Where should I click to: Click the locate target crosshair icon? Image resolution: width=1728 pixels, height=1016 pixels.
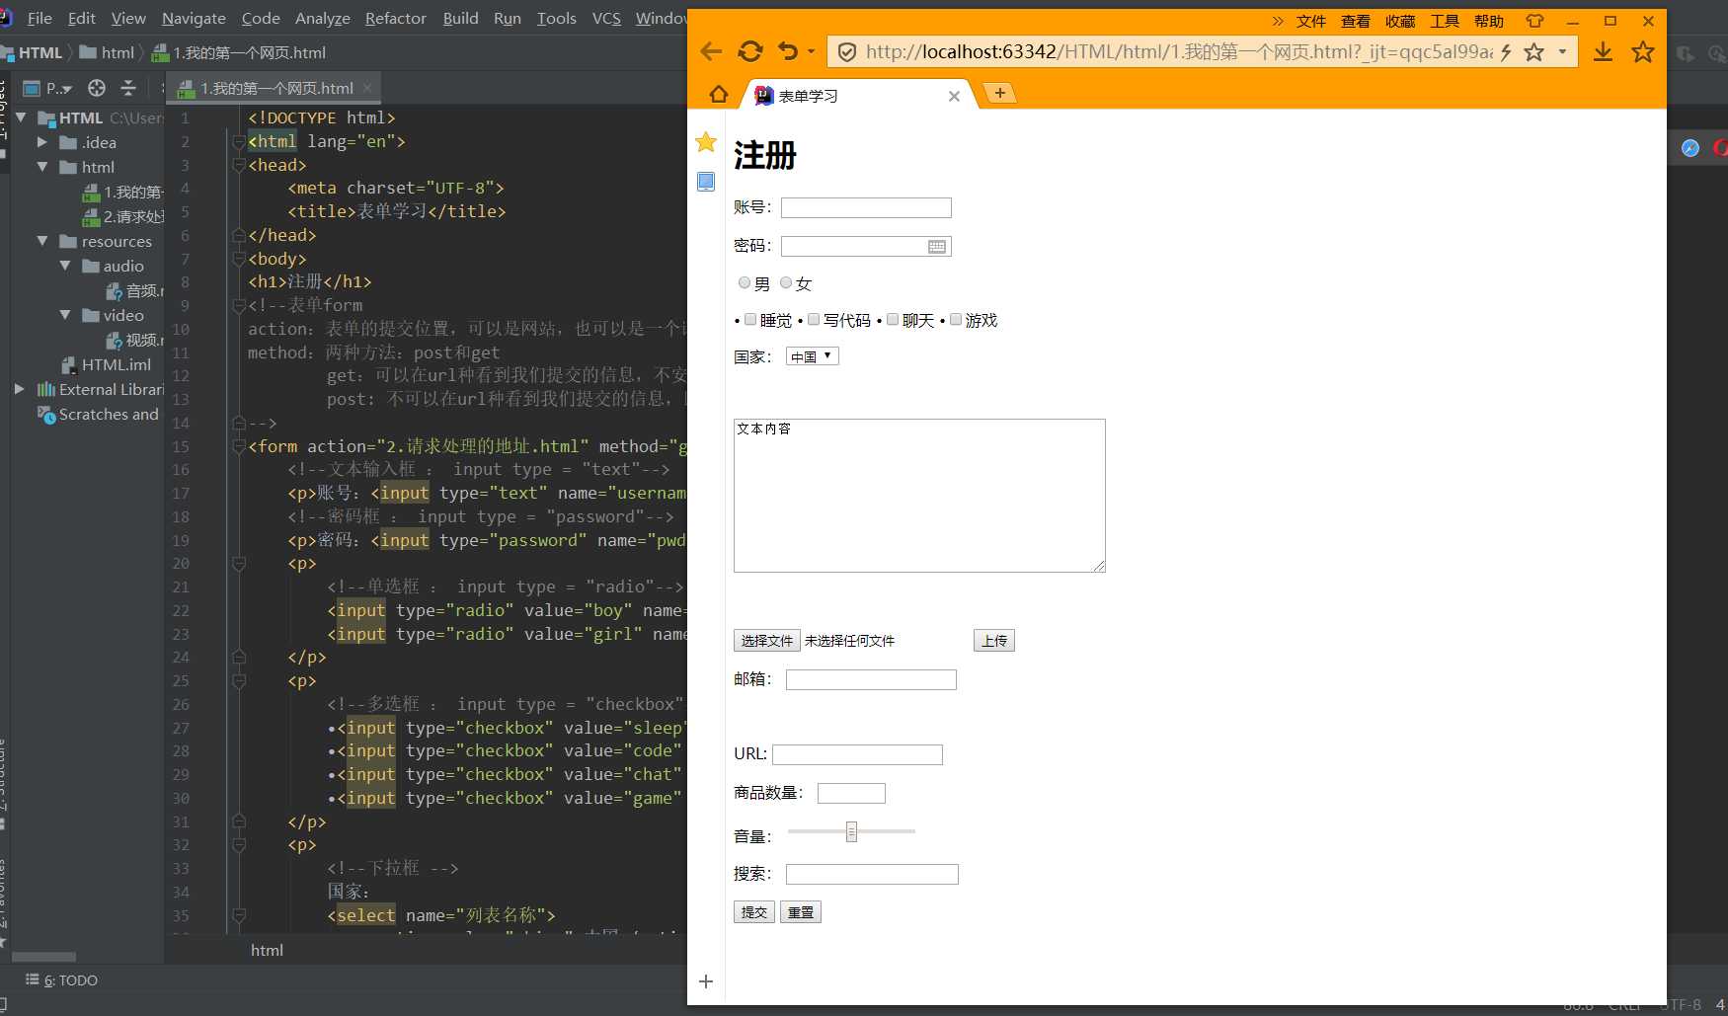click(x=97, y=88)
